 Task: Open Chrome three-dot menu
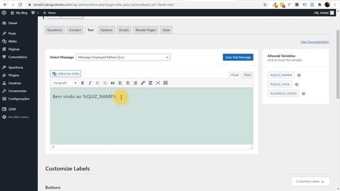tap(335, 5)
